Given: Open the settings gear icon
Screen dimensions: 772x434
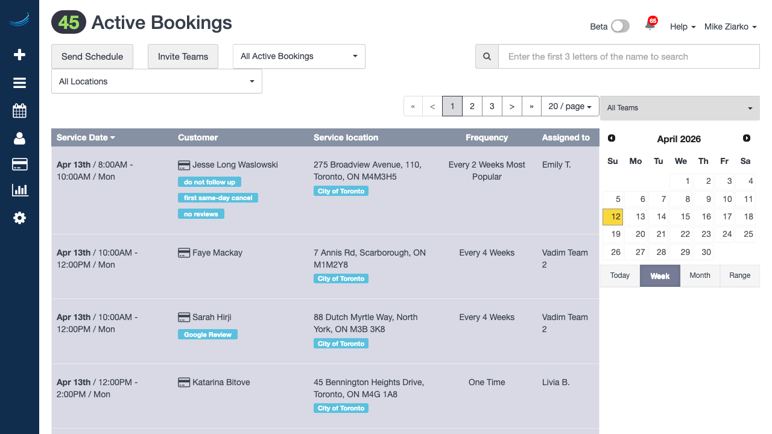Looking at the screenshot, I should 19,218.
